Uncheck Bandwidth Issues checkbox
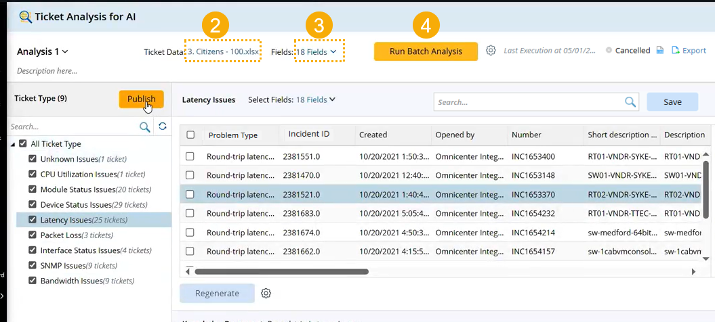Image resolution: width=715 pixels, height=322 pixels. click(x=33, y=281)
